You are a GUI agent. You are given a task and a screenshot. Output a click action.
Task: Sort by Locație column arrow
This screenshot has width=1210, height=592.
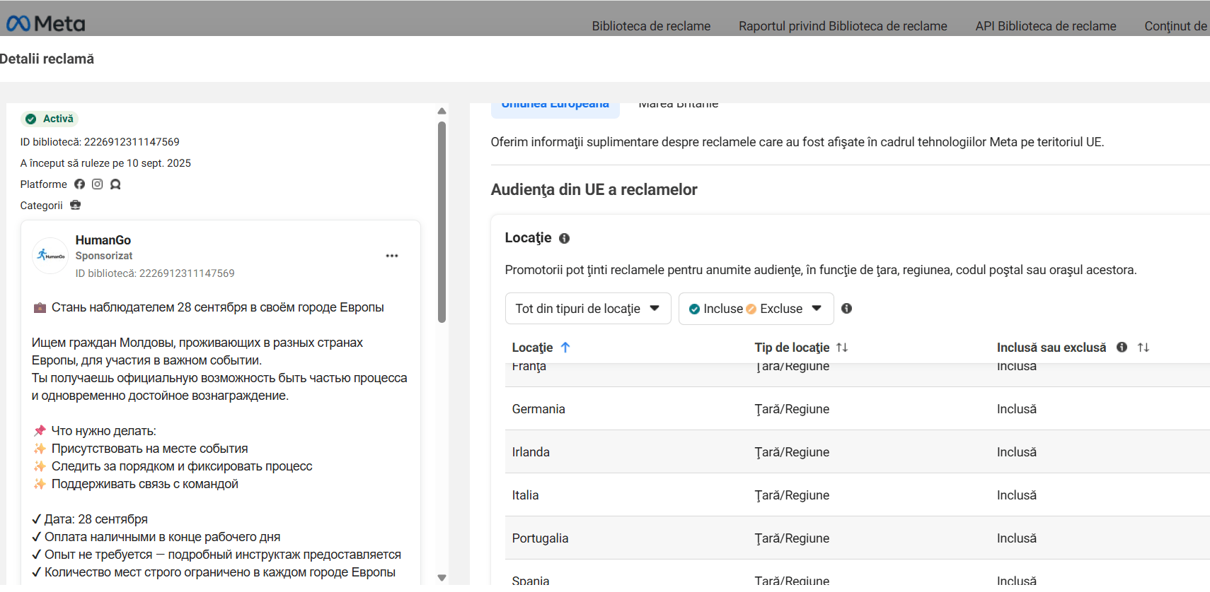[565, 347]
